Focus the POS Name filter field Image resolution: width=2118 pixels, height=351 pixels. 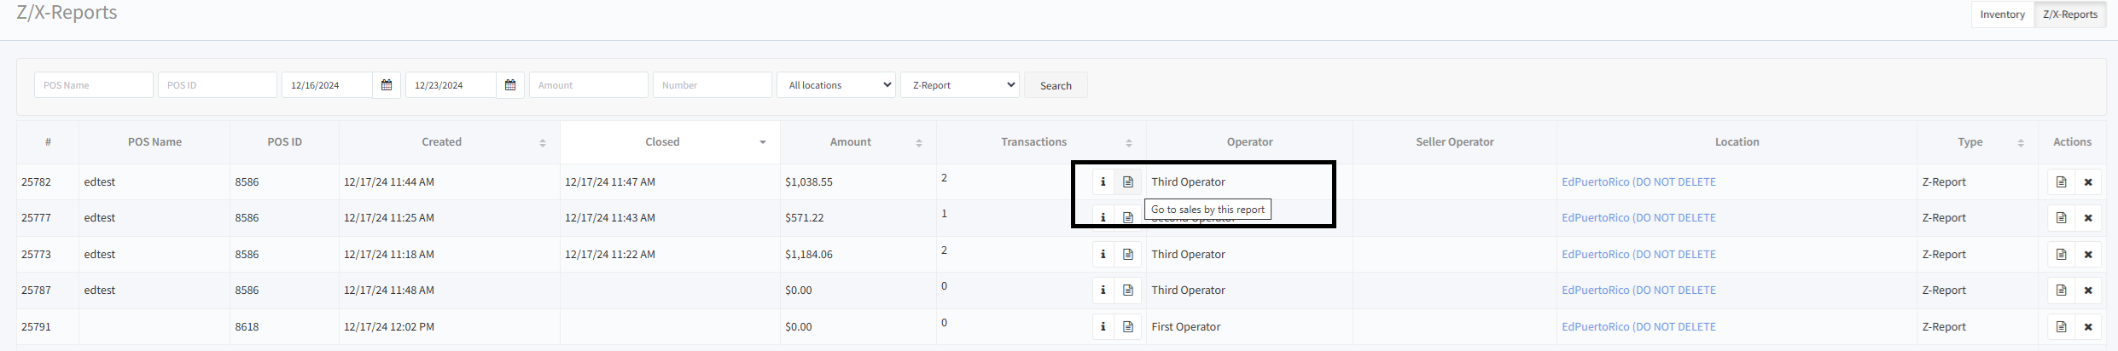click(x=94, y=85)
